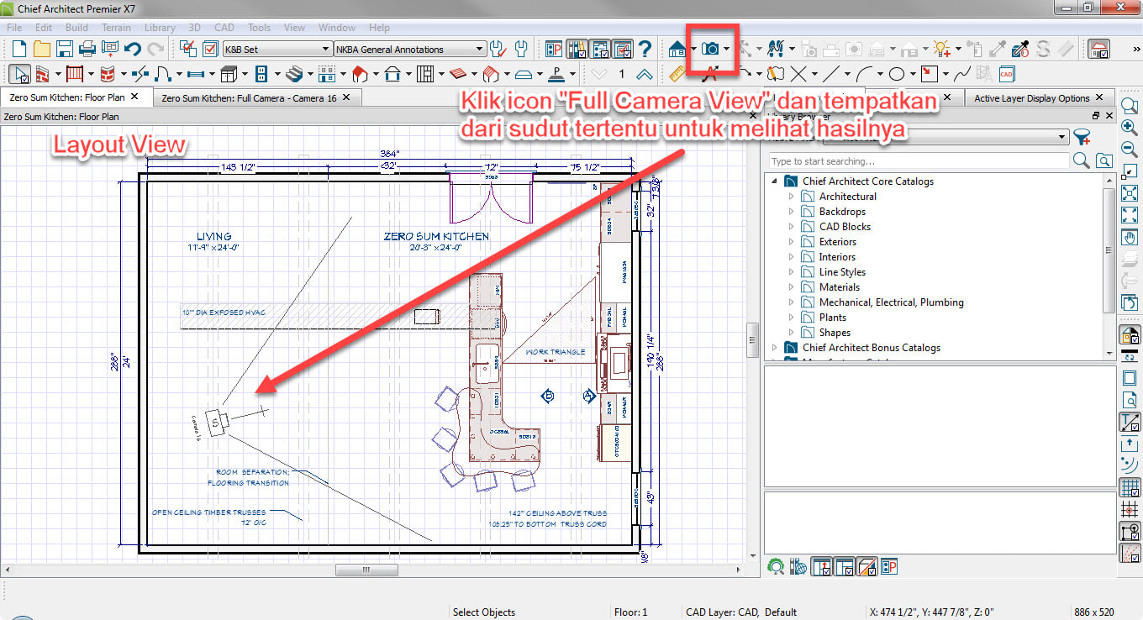Select the Draw Line CAD tool
The width and height of the screenshot is (1143, 620).
tap(830, 74)
